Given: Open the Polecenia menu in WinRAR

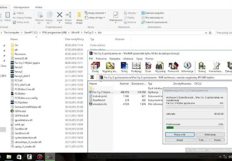Looking at the screenshot, I should tap(101, 59).
